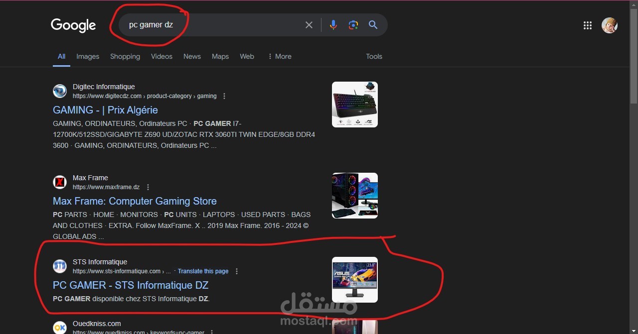
Task: Click the digitecdz.com URL breadcrumb
Action: (x=145, y=96)
